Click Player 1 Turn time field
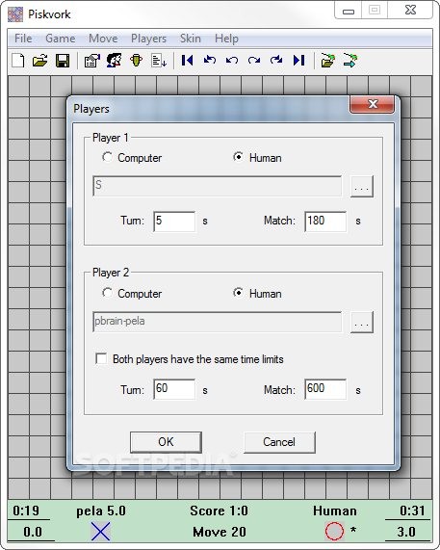Screen dimensions: 440x550 pyautogui.click(x=174, y=222)
